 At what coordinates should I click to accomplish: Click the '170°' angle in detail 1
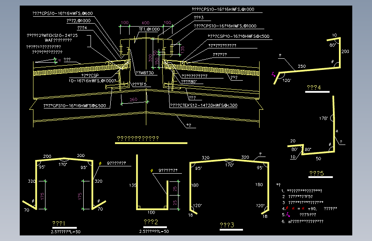pos(63,164)
